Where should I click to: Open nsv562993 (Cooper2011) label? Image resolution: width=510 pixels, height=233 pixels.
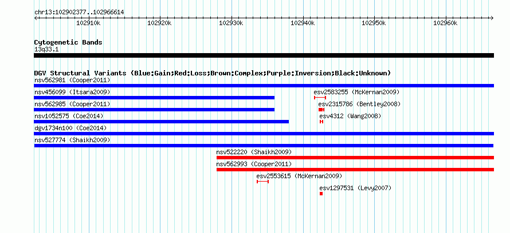click(254, 164)
